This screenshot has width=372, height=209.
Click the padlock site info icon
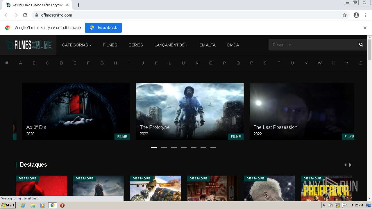[36, 15]
